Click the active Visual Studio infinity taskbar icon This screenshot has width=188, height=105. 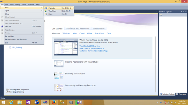pos(45,102)
